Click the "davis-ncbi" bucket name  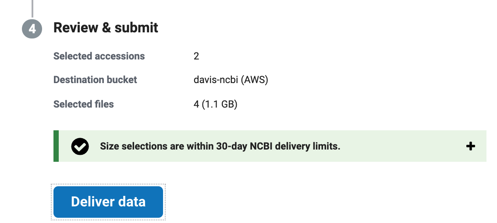click(216, 80)
